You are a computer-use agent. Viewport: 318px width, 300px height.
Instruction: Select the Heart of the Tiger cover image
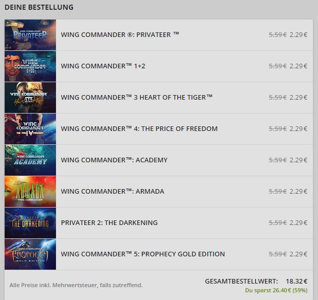click(30, 98)
